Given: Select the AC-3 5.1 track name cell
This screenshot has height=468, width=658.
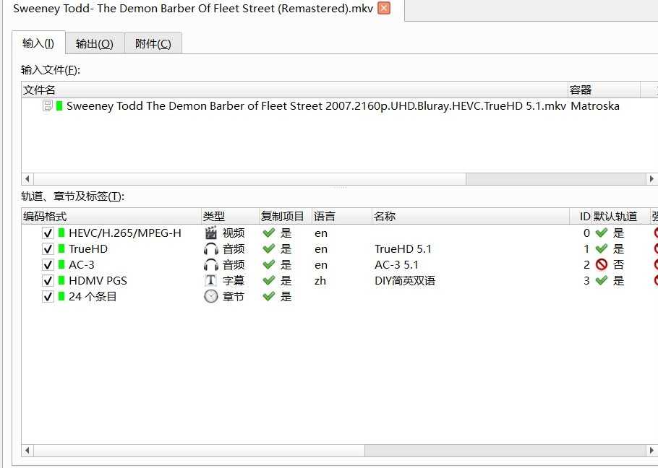Looking at the screenshot, I should [x=396, y=265].
